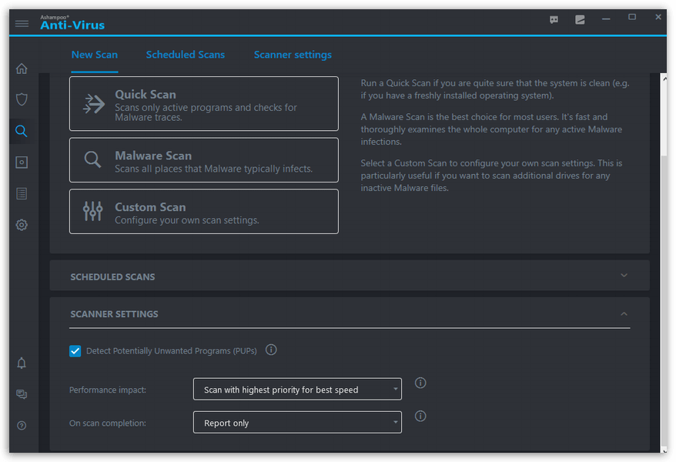Open the hamburger menu in title bar
The width and height of the screenshot is (676, 462).
click(x=22, y=23)
